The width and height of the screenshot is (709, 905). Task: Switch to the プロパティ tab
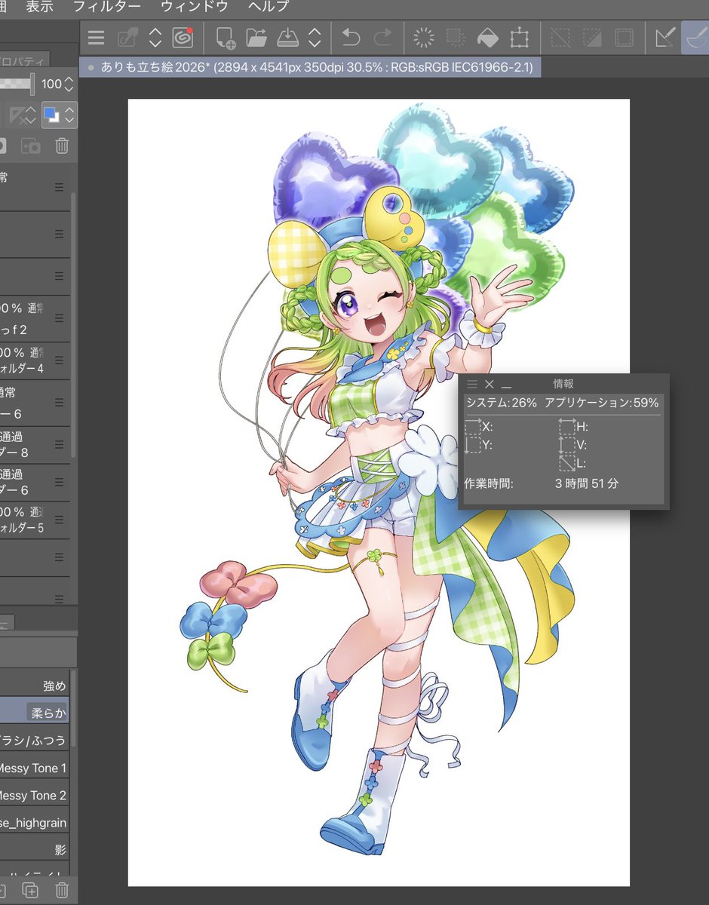[24, 61]
